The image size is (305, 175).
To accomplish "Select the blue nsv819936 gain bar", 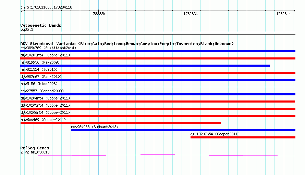I will coord(145,66).
